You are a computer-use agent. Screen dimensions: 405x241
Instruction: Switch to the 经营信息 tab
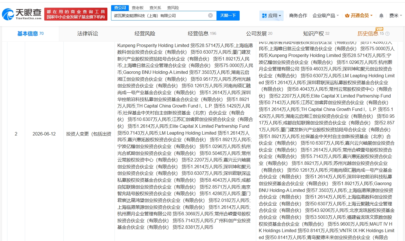[202, 34]
